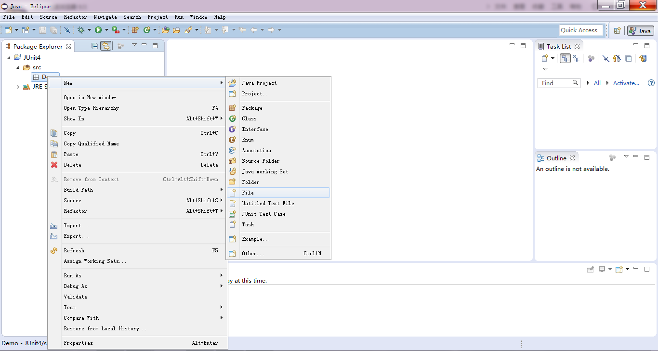The width and height of the screenshot is (658, 351).
Task: Open the Run dropdown arrow
Action: coord(106,30)
